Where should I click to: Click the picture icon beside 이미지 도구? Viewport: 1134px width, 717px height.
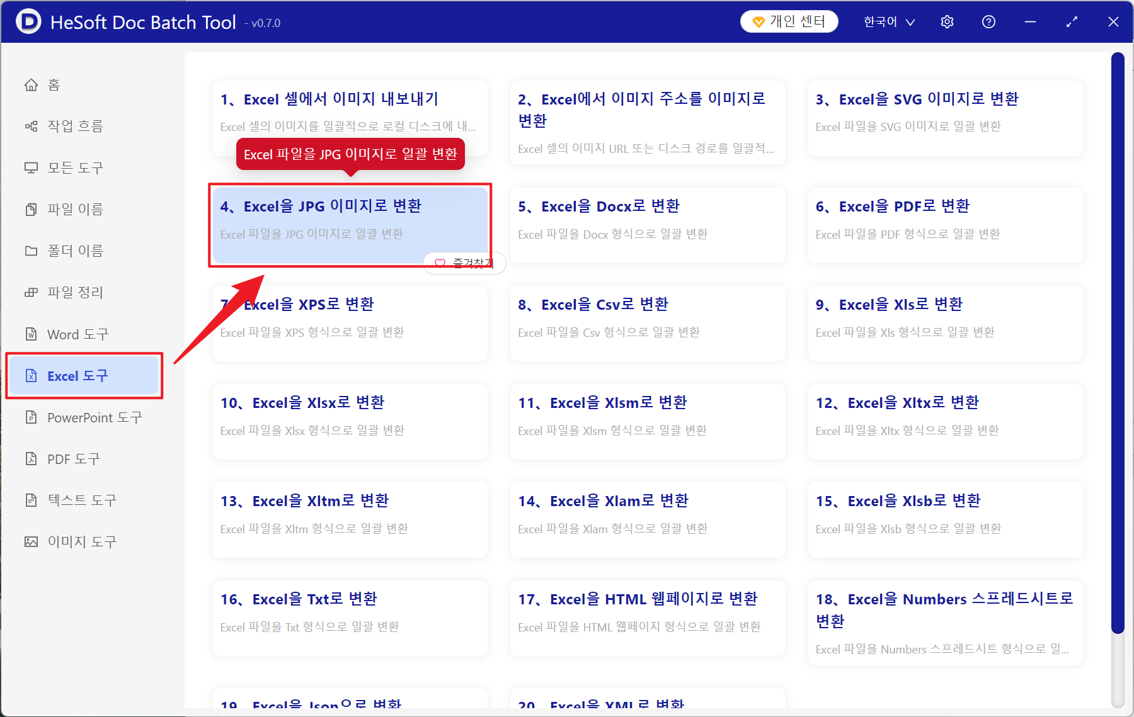click(31, 541)
